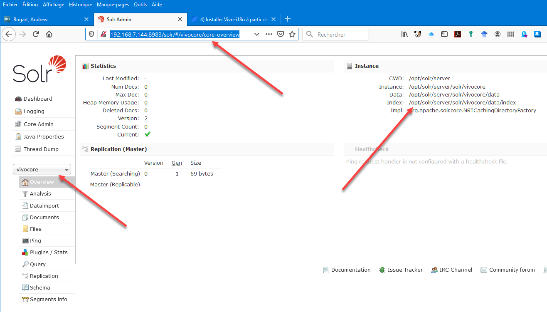Open the Aide menu
Screen dimensions: 547x312
pos(157,5)
